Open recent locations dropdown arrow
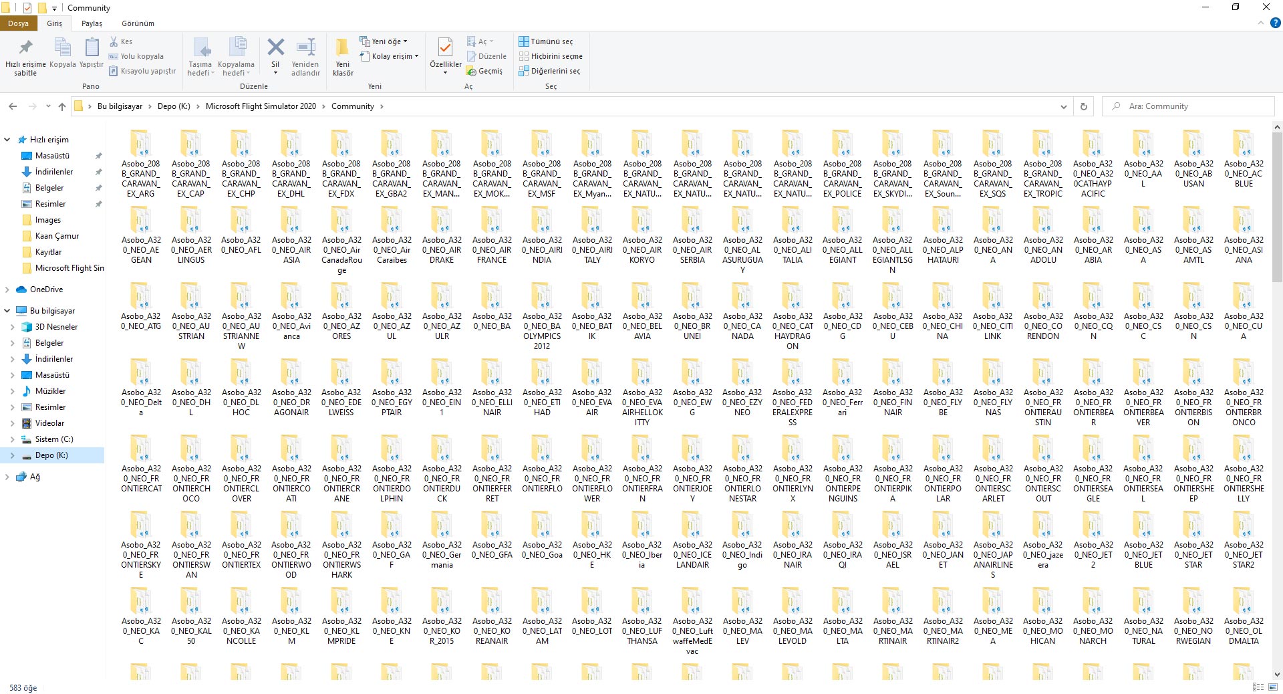The image size is (1283, 694). (48, 106)
